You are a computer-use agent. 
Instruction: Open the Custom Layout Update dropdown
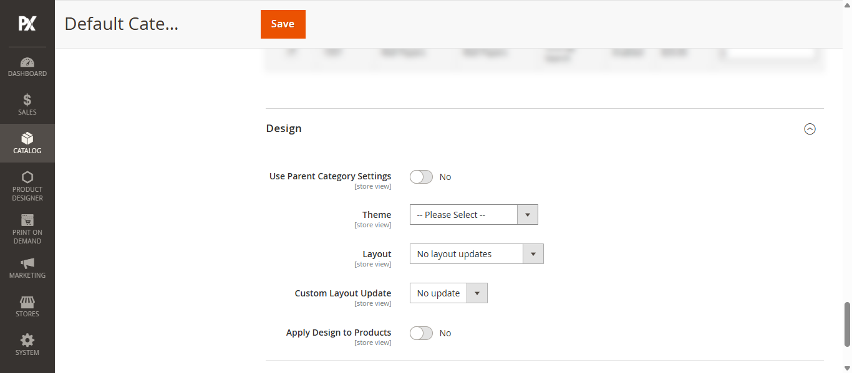coord(448,293)
